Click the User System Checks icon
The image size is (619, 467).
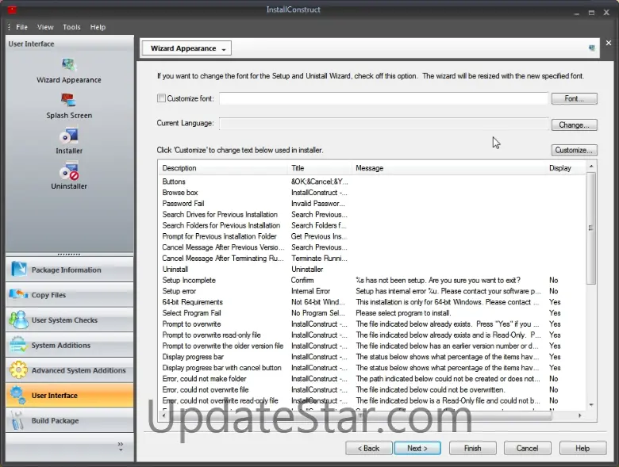(x=18, y=320)
